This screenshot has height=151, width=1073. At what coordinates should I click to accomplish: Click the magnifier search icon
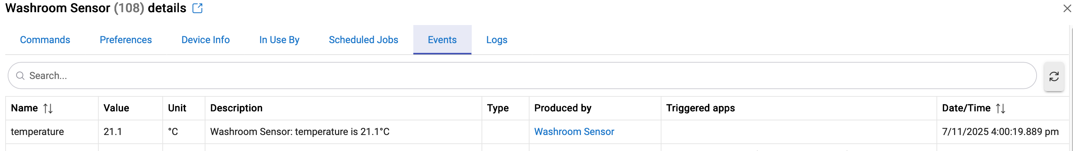[x=20, y=76]
